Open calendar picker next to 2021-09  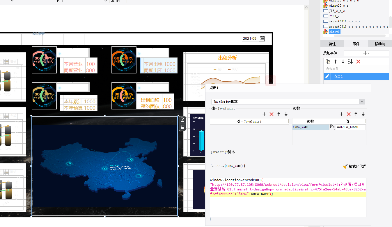point(262,39)
